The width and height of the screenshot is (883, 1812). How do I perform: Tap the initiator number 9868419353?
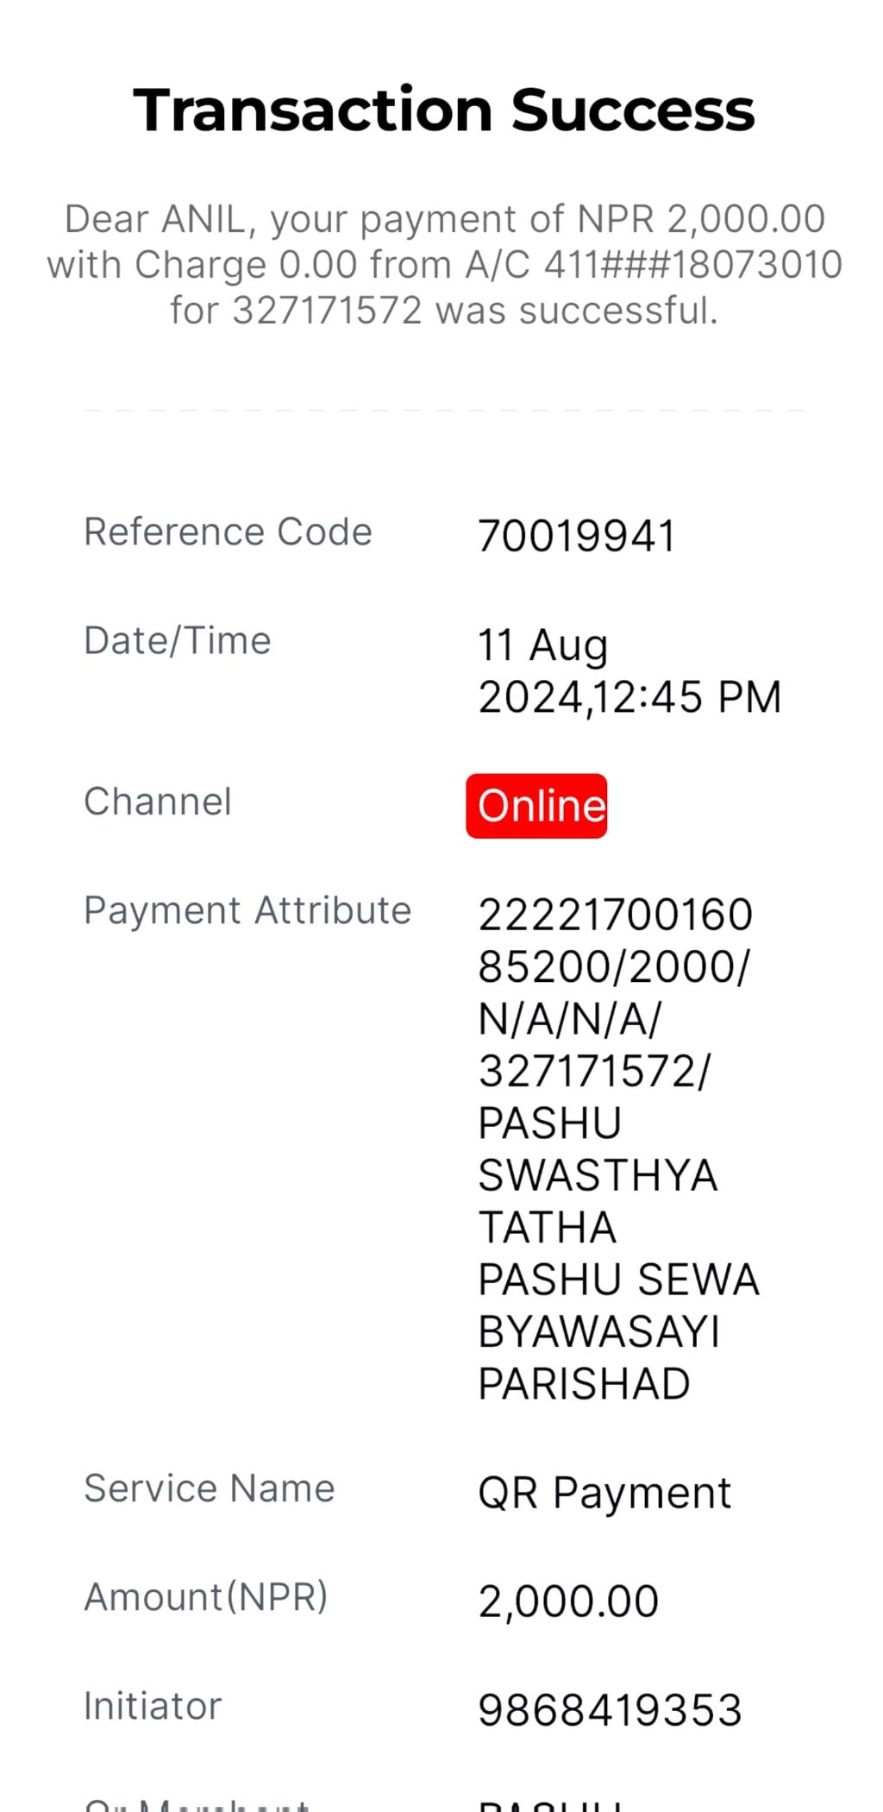611,1710
